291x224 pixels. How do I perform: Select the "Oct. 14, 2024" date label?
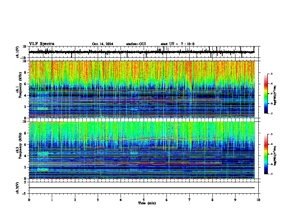[x=103, y=44]
